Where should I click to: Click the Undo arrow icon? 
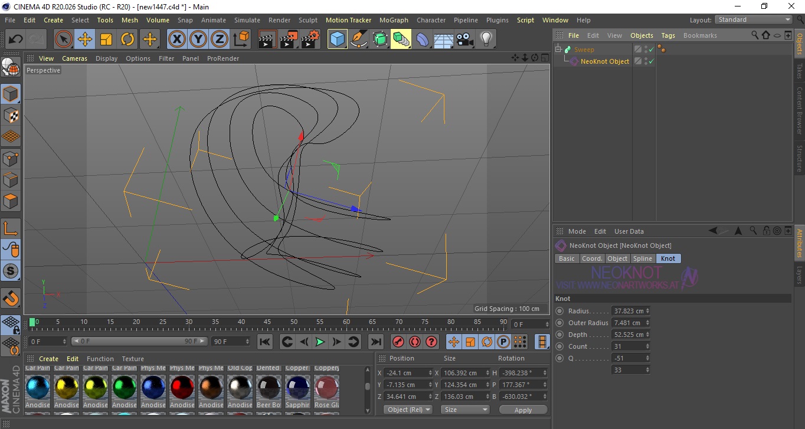pyautogui.click(x=15, y=40)
